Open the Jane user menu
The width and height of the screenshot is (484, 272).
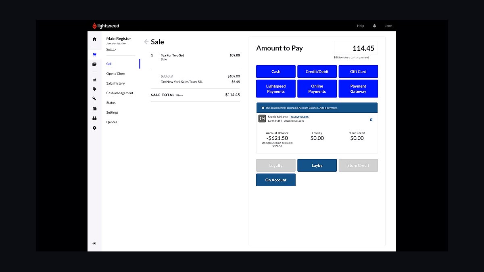point(388,26)
